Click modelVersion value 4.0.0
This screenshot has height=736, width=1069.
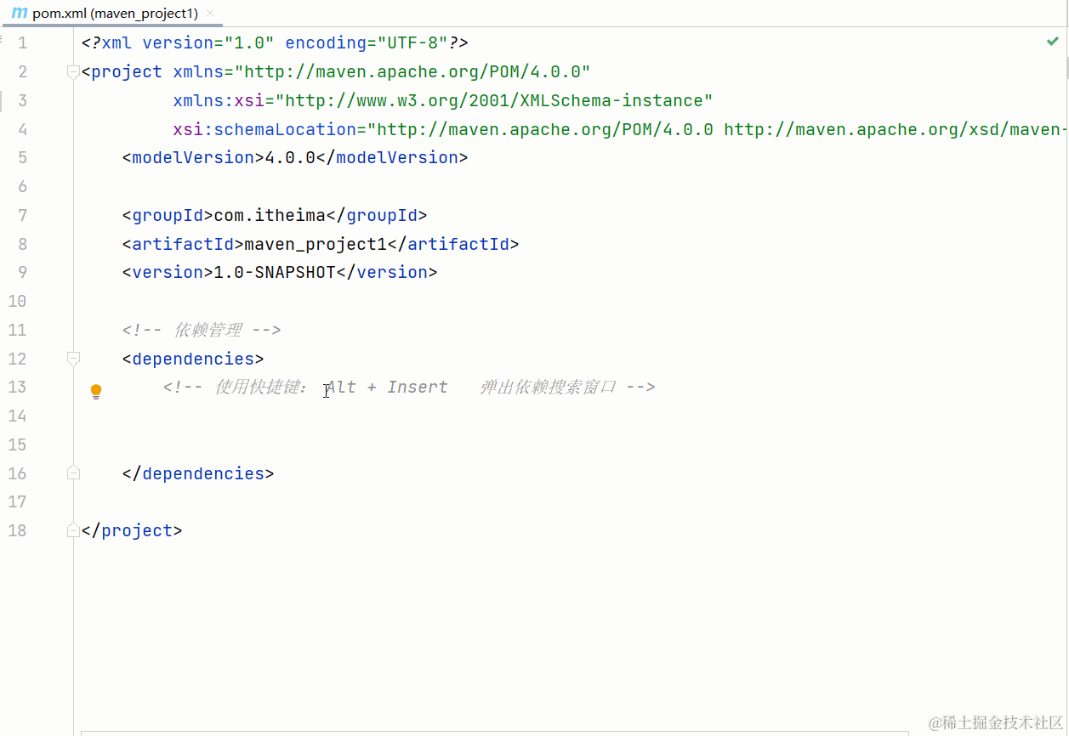290,157
